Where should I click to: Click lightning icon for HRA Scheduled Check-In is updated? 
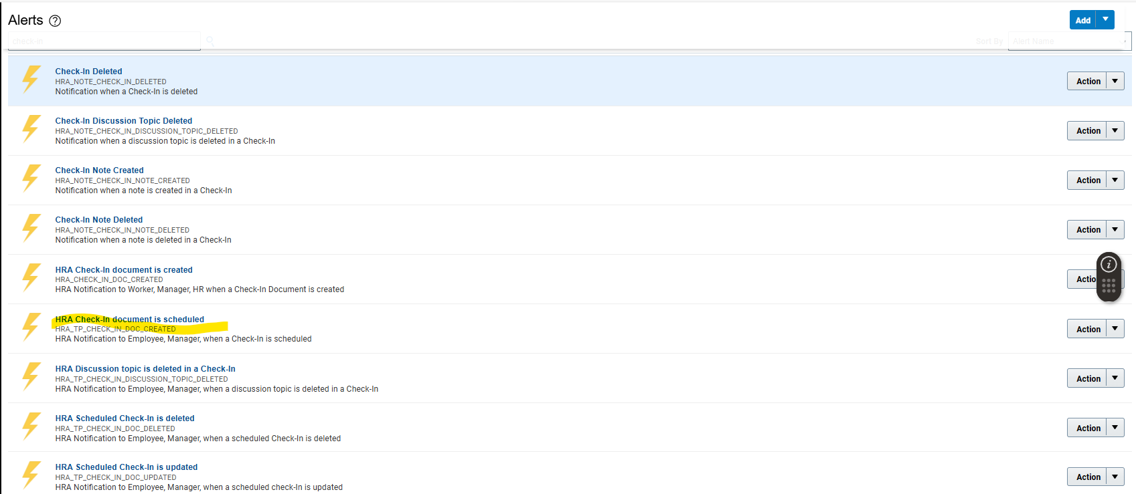[31, 475]
